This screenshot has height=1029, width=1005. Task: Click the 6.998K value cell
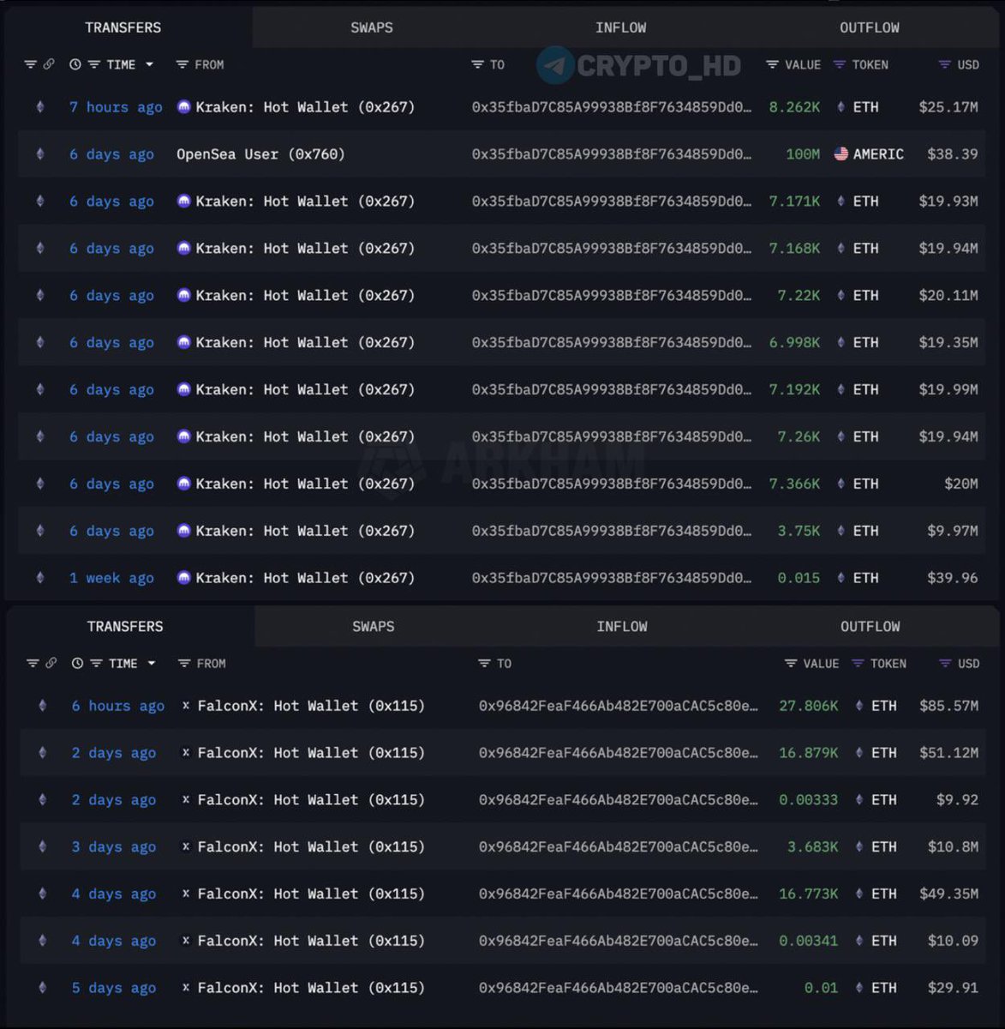click(x=794, y=342)
